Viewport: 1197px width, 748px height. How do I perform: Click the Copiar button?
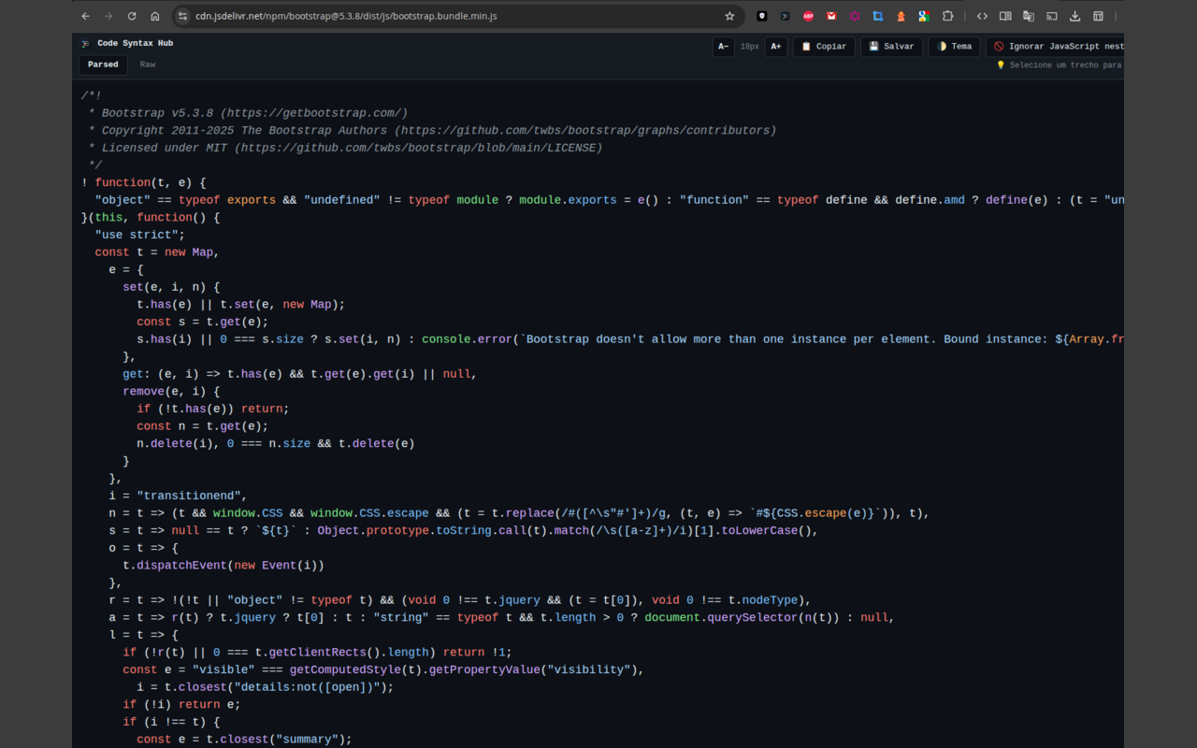tap(824, 47)
